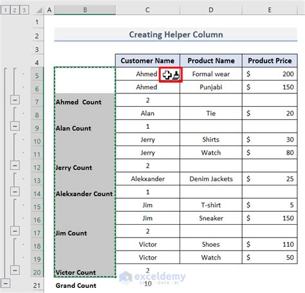Click the Tie product cell
Viewport: 305px width, 293px height.
click(x=211, y=113)
